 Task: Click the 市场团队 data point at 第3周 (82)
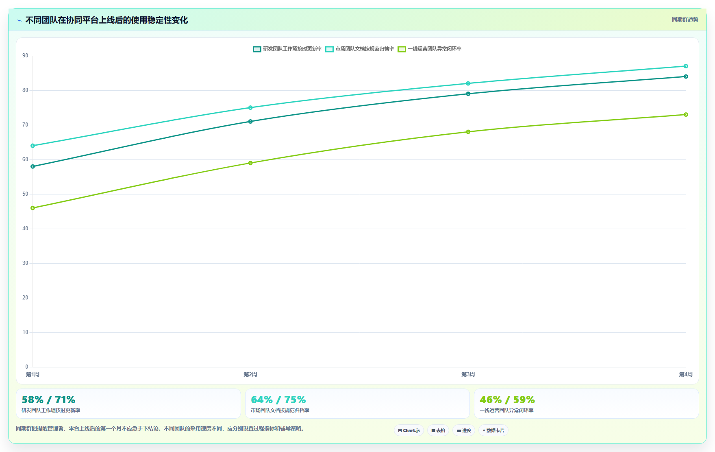point(468,83)
